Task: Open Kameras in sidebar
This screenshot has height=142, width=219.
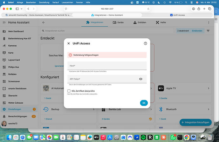Action: 19,46
